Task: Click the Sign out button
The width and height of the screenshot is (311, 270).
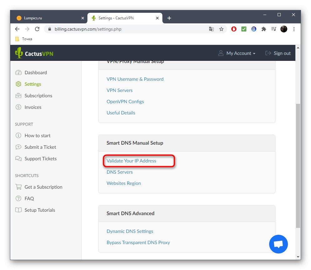Action: pyautogui.click(x=278, y=53)
